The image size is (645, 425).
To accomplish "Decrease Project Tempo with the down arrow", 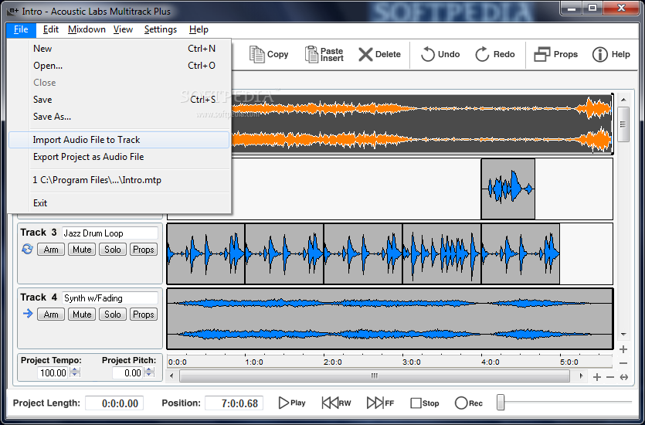I will coord(75,376).
